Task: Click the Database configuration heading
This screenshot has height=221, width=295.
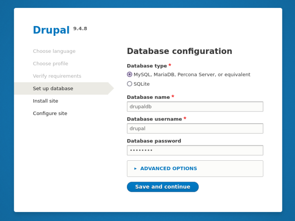Action: (x=179, y=51)
